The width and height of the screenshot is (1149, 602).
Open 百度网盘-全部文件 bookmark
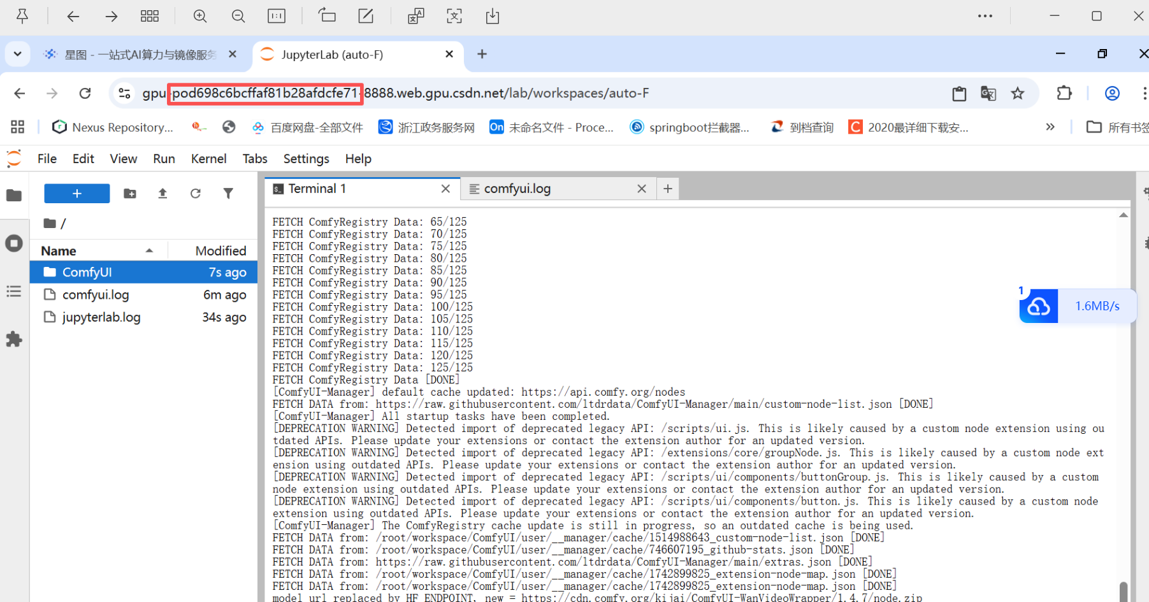[x=308, y=127]
